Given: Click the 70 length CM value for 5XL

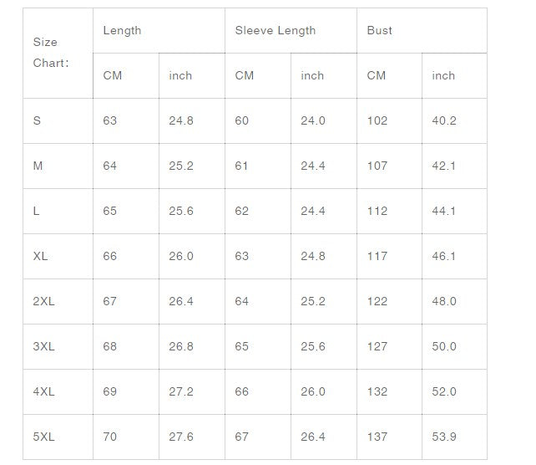Looking at the screenshot, I should coord(110,437).
